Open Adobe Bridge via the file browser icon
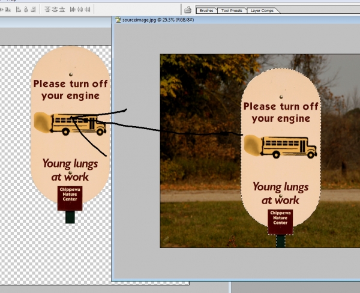Image resolution: width=360 pixels, height=293 pixels. coord(188,10)
